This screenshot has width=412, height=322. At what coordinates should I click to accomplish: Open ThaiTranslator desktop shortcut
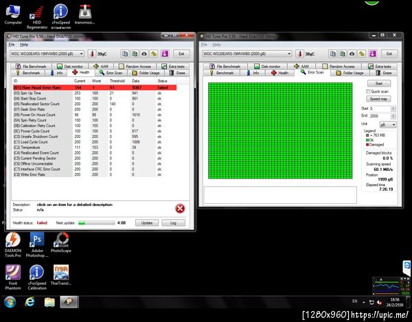[x=61, y=275]
